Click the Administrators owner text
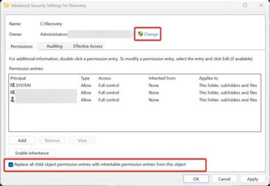This screenshot has width=270, height=186. [54, 34]
